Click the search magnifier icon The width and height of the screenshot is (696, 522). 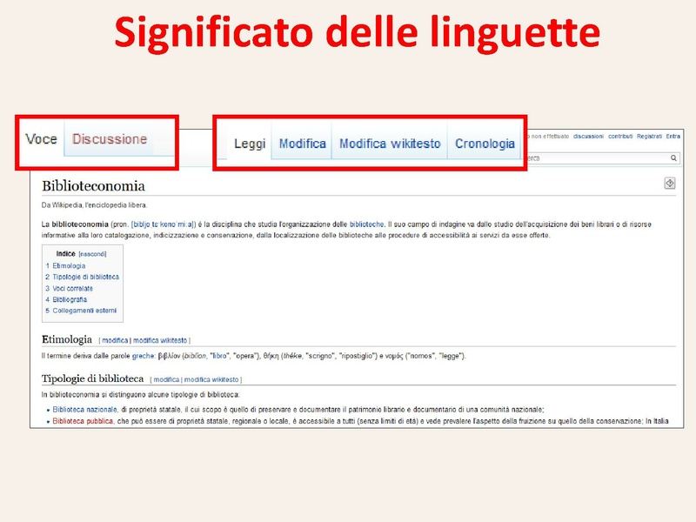[674, 157]
